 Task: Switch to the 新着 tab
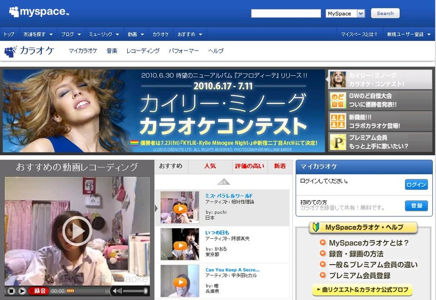click(x=280, y=166)
